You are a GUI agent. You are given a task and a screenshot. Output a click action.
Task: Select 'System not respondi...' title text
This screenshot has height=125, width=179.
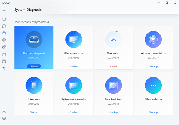pos(74,99)
